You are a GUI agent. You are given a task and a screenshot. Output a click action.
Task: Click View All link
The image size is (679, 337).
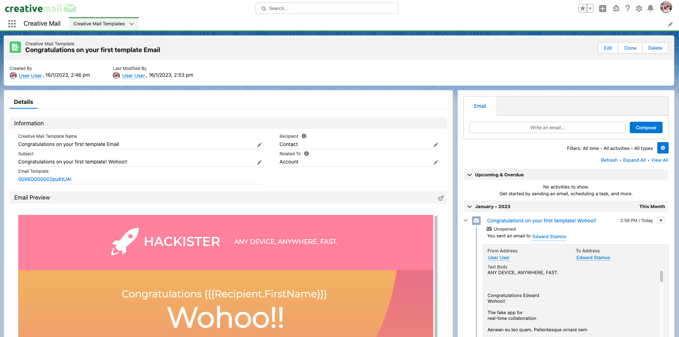pyautogui.click(x=659, y=160)
